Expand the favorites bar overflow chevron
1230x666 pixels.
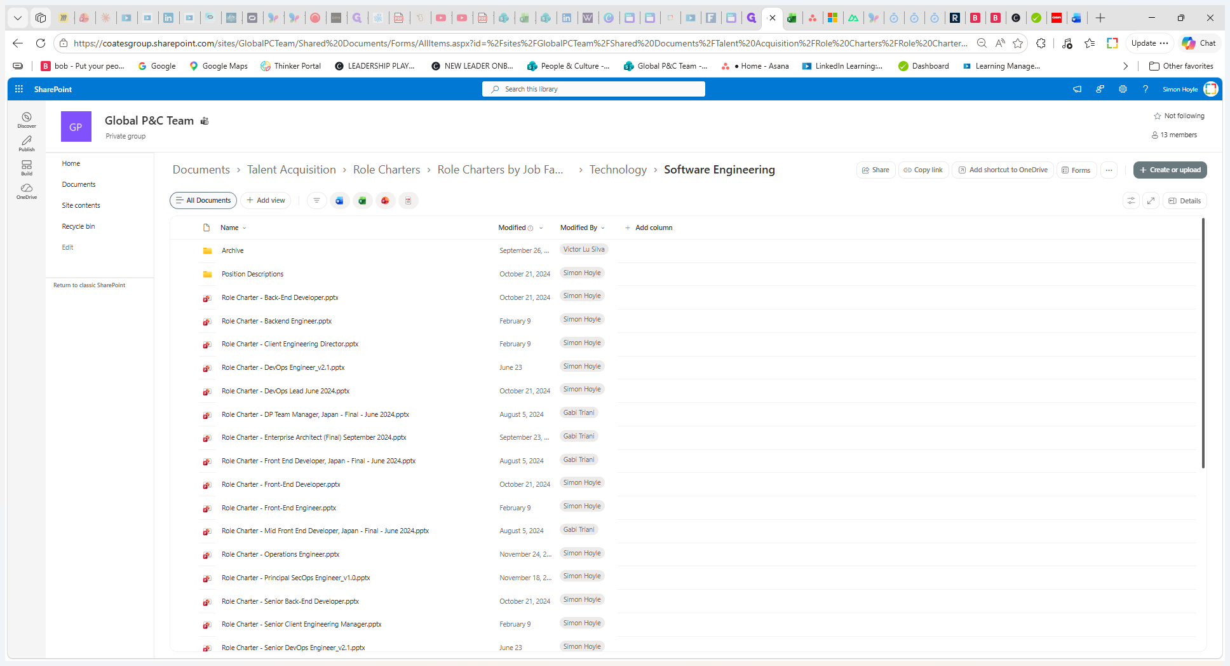coord(1125,66)
